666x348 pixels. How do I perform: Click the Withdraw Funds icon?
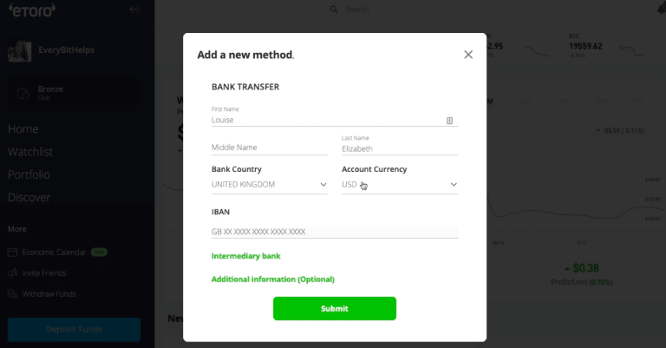(x=13, y=294)
